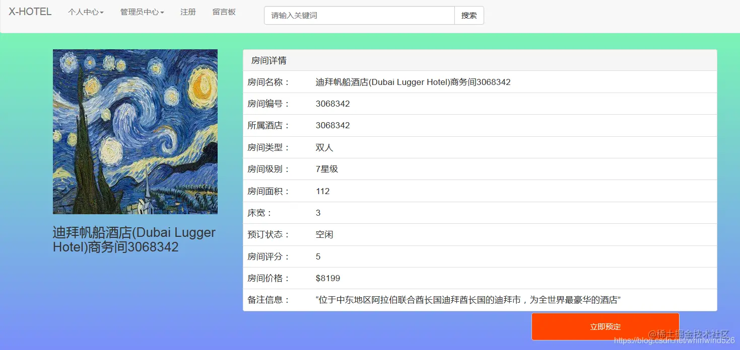Open the X-HOTEL brand link
The width and height of the screenshot is (740, 350).
[30, 12]
